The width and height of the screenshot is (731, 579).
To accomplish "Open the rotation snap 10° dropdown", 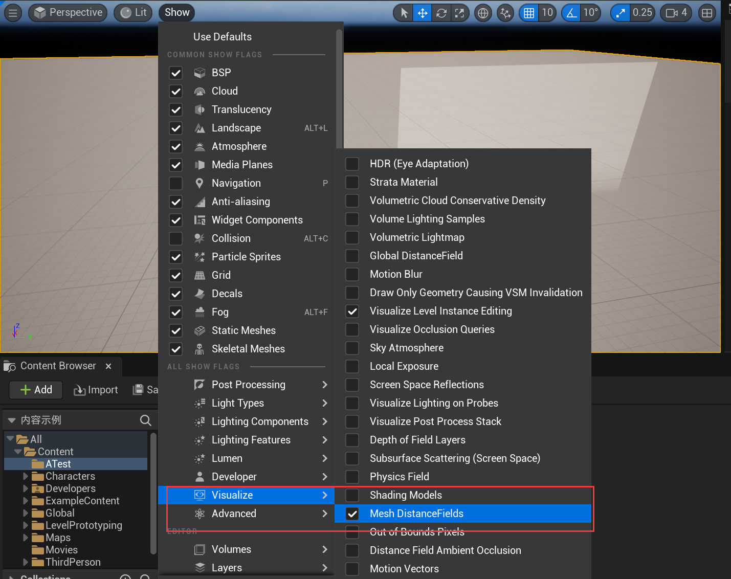I will click(590, 13).
